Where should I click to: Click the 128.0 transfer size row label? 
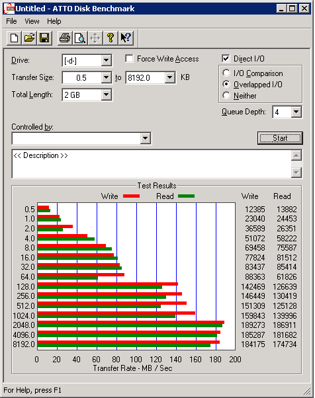[x=26, y=287]
